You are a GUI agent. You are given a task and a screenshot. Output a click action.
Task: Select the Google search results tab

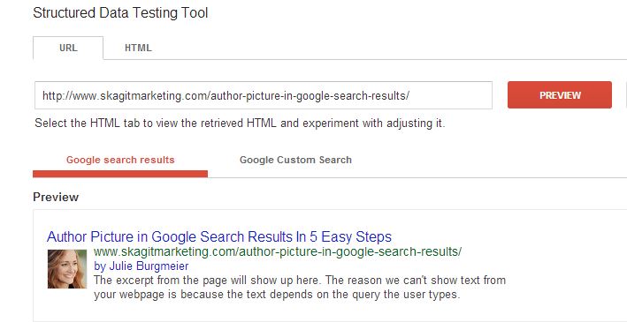click(120, 160)
